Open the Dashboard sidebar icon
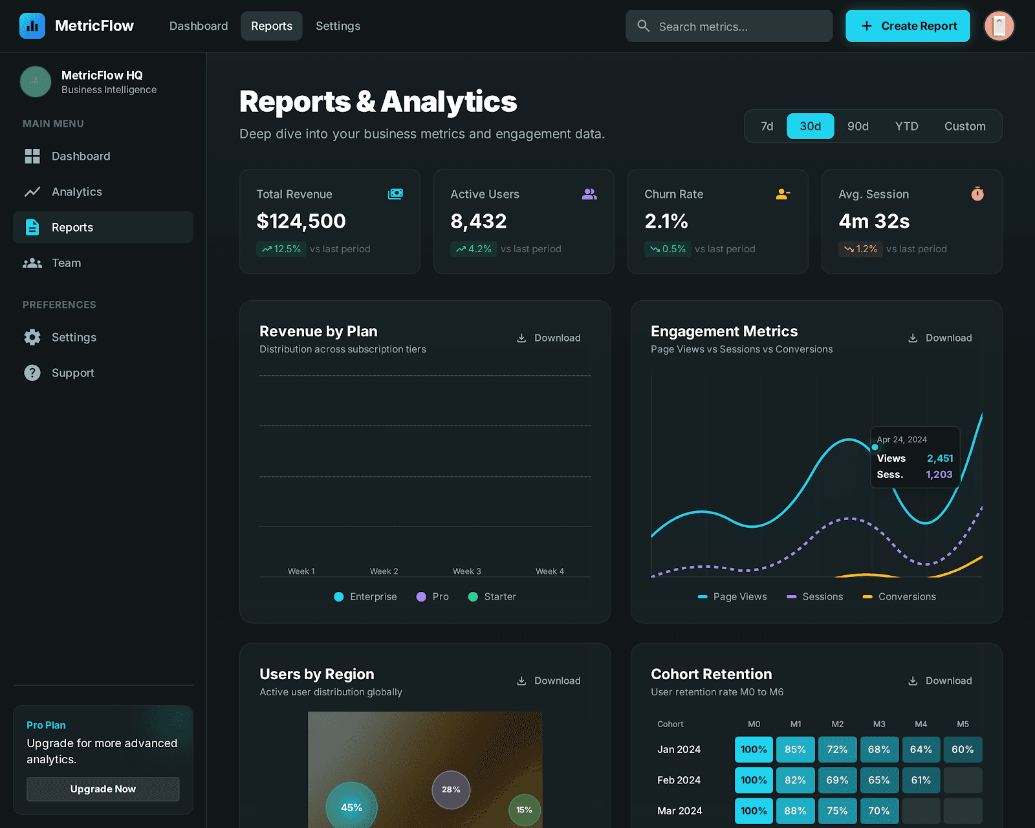 32,156
